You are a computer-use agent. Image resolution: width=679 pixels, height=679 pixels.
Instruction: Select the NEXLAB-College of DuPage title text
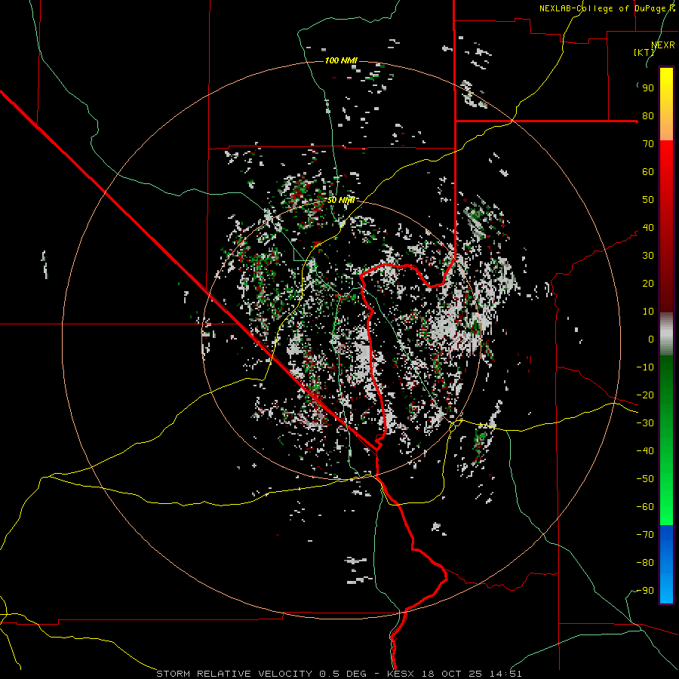pyautogui.click(x=607, y=8)
